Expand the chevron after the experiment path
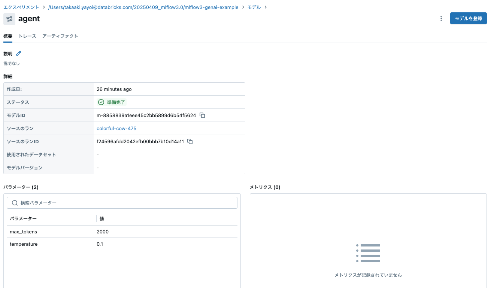 pyautogui.click(x=243, y=7)
